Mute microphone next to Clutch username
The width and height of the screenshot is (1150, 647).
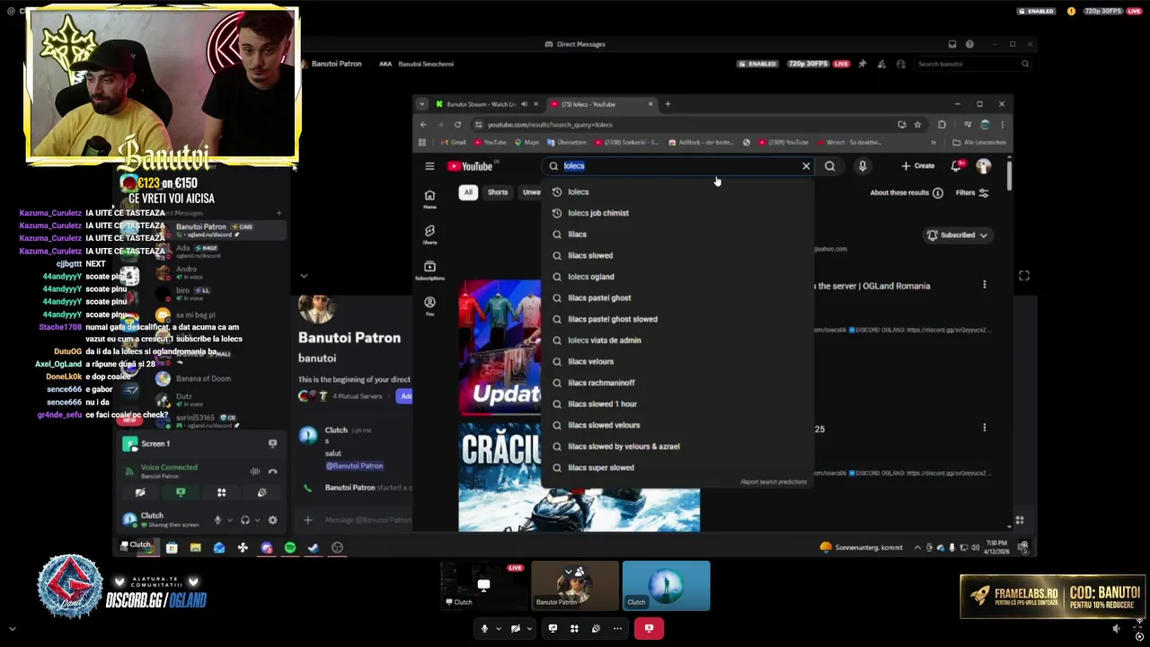(217, 519)
